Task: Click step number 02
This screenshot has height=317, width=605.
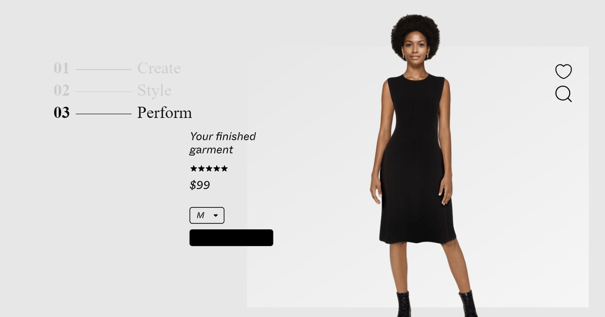Action: point(62,91)
